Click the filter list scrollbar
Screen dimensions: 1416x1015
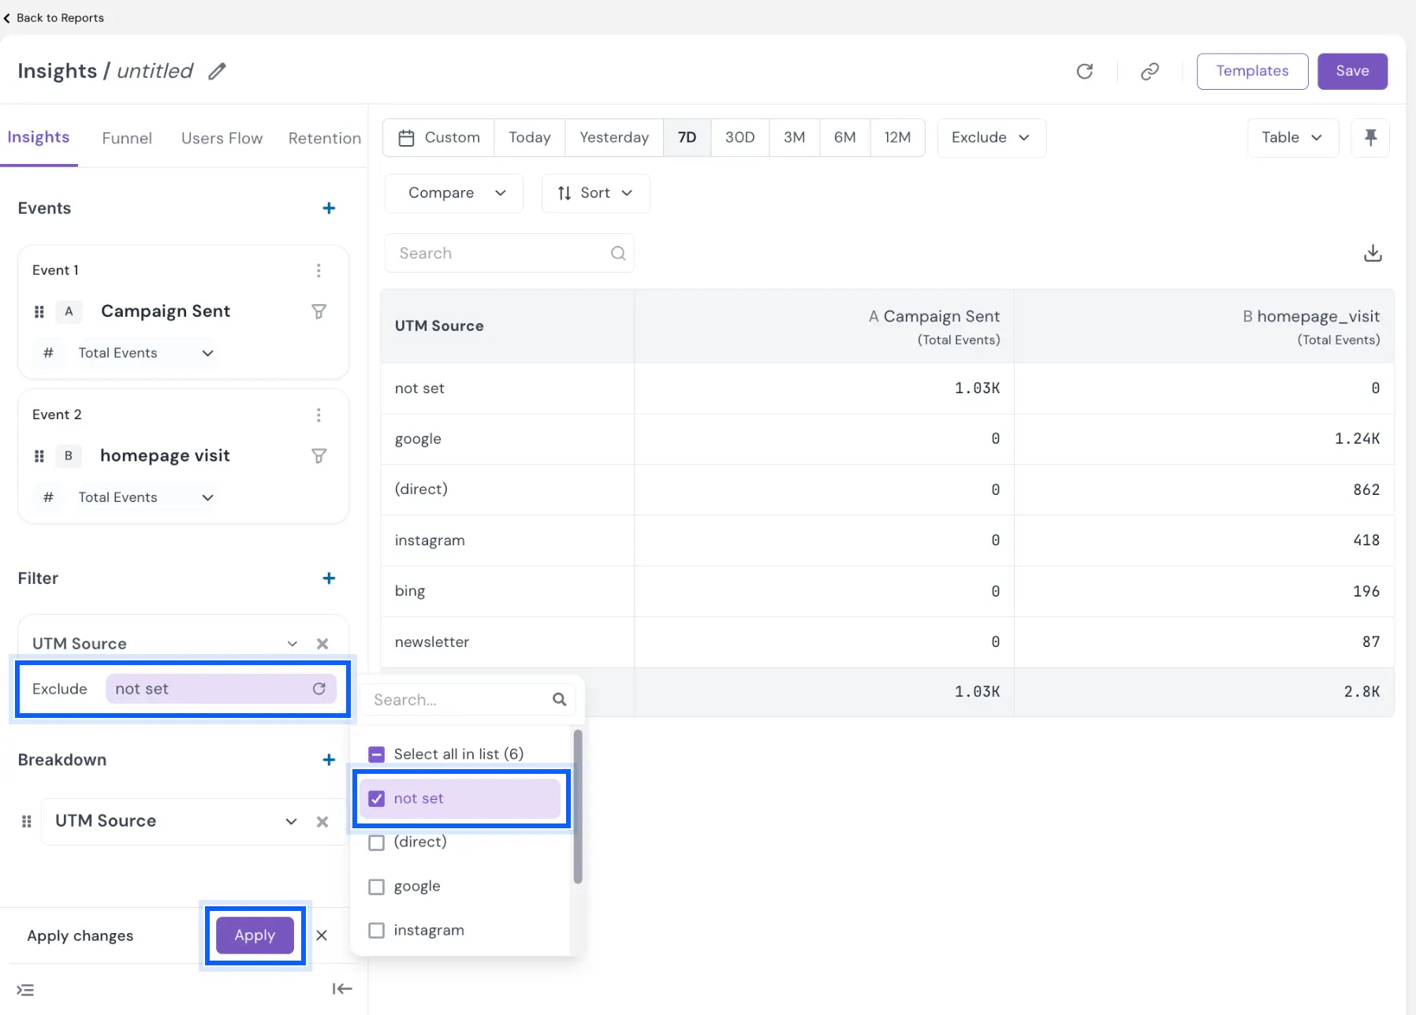click(578, 806)
